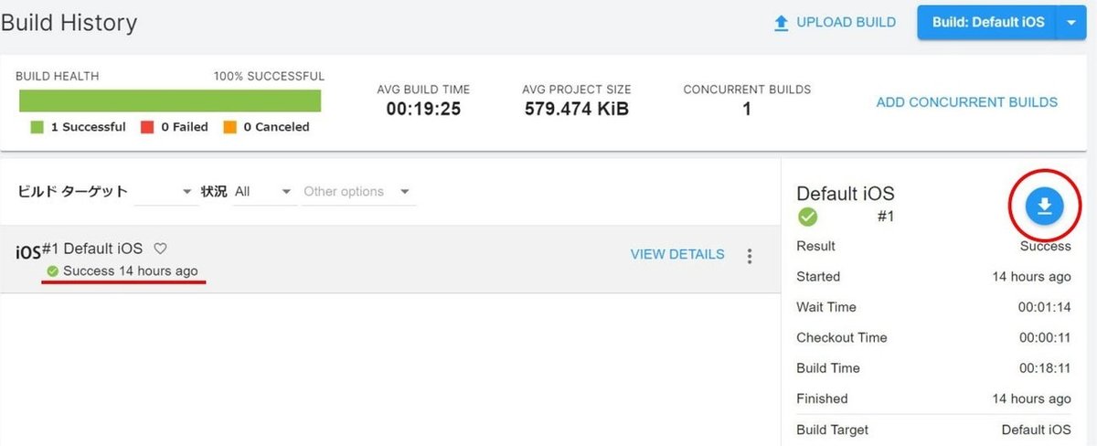Viewport: 1097px width, 446px height.
Task: Click ADD CONCURRENT BUILDS link
Action: [966, 102]
